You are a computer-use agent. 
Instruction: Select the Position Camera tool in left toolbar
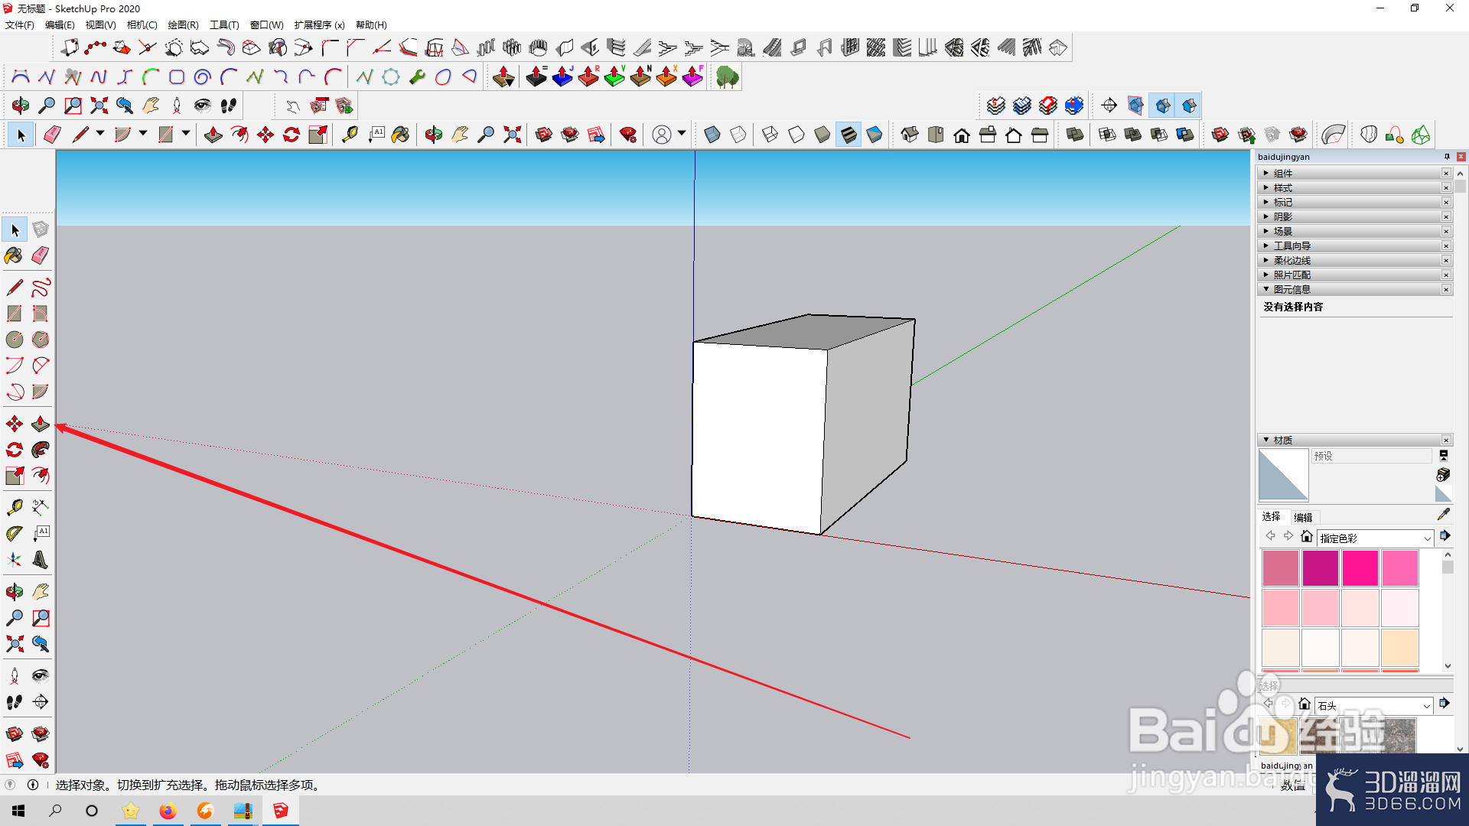(x=15, y=676)
